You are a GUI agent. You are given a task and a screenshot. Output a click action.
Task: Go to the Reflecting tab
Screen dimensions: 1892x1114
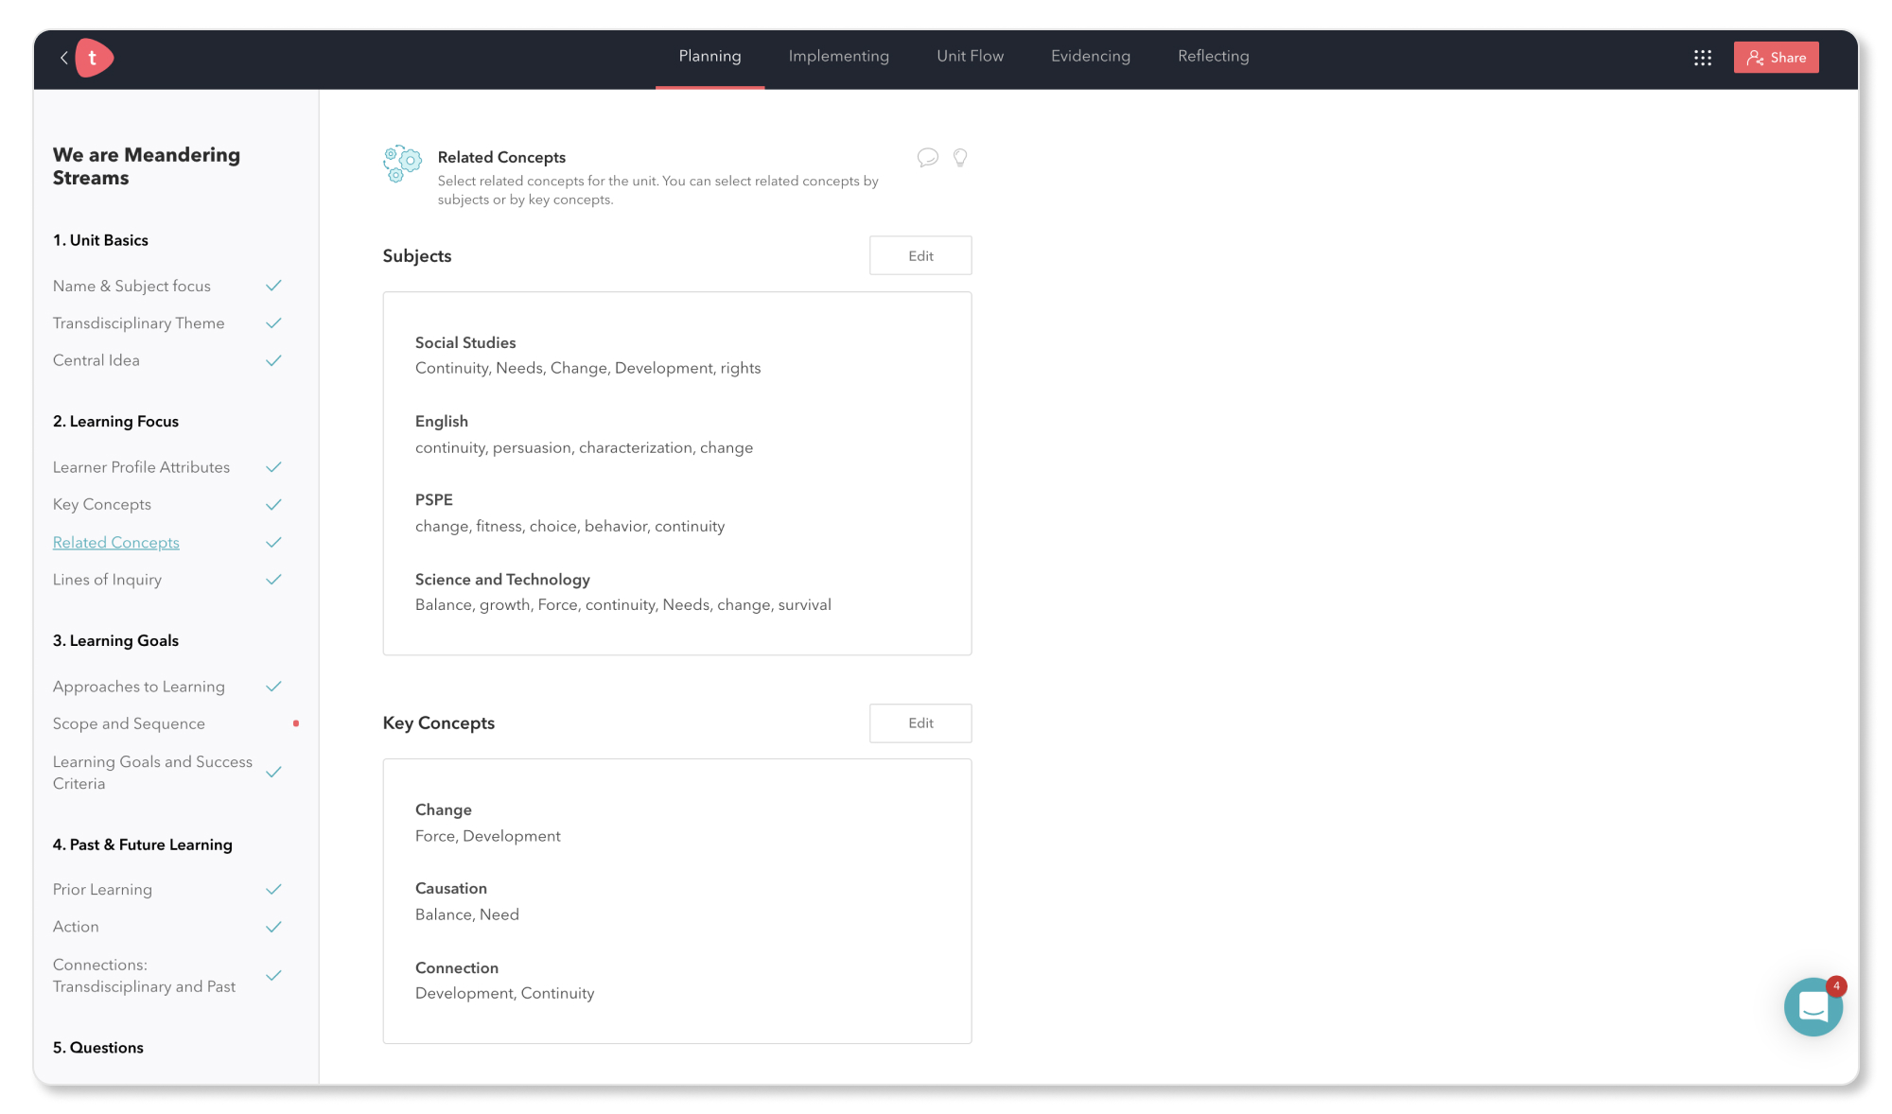(x=1213, y=57)
